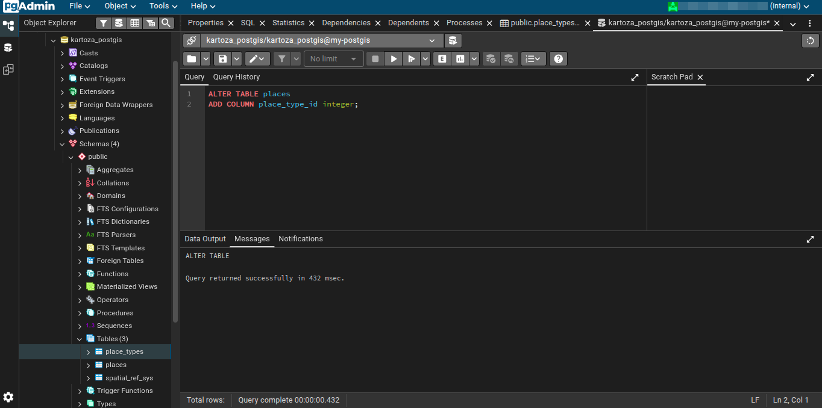Maximize the Query editor panel
This screenshot has height=408, width=822.
(635, 78)
